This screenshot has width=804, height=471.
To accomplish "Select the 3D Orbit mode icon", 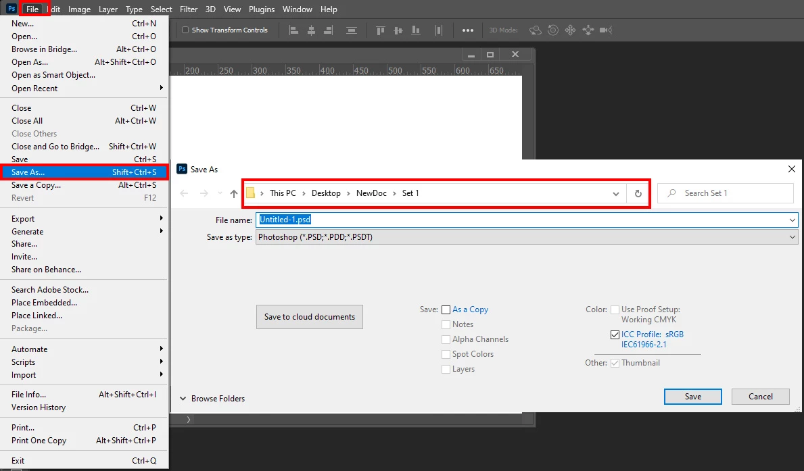I will click(x=536, y=30).
